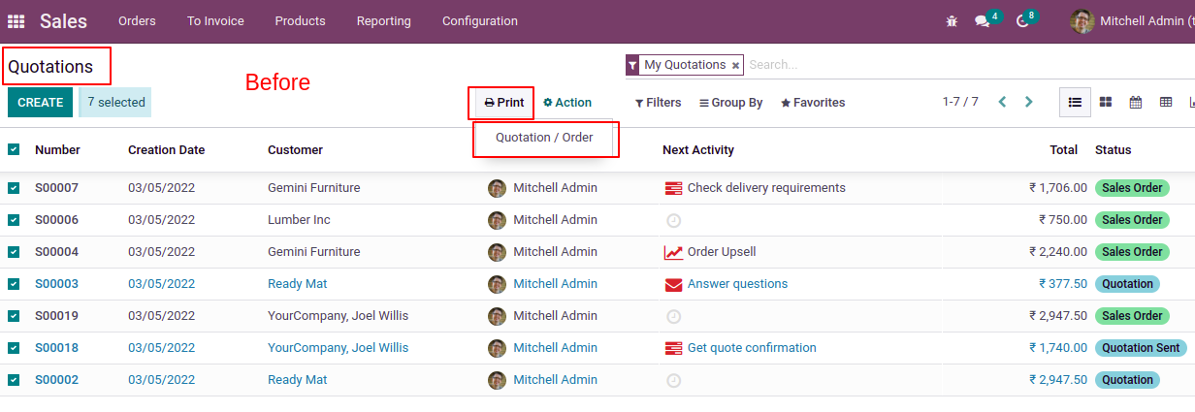1195x412 pixels.
Task: Open the Filters dropdown
Action: point(658,103)
